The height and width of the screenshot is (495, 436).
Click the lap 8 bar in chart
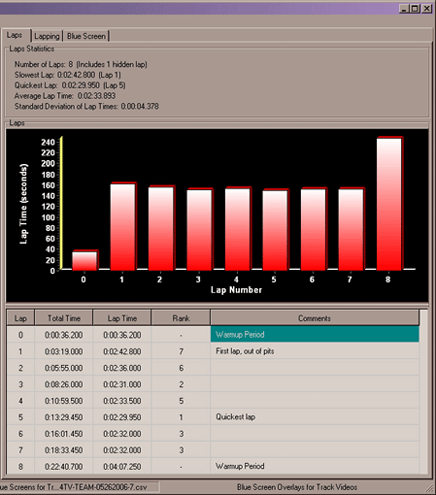coord(389,204)
